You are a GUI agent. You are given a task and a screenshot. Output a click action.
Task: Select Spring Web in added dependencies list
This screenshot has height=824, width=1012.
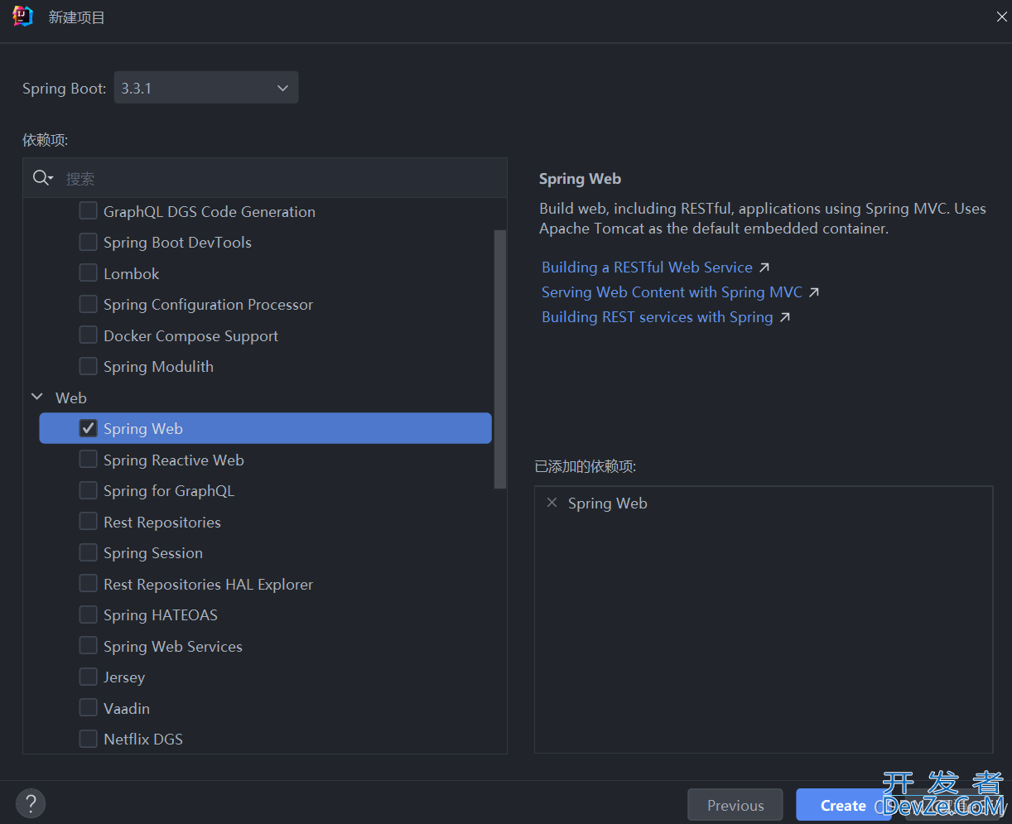[608, 504]
